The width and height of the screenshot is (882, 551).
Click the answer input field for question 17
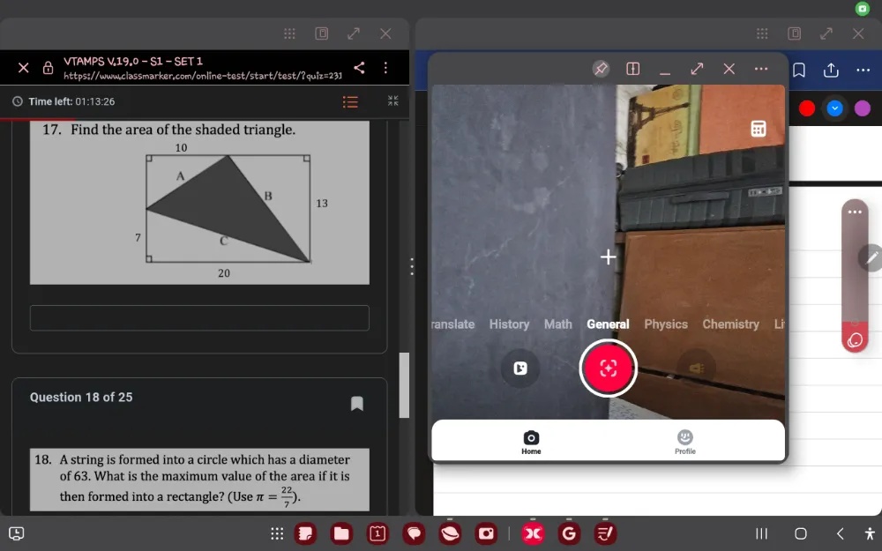point(199,317)
